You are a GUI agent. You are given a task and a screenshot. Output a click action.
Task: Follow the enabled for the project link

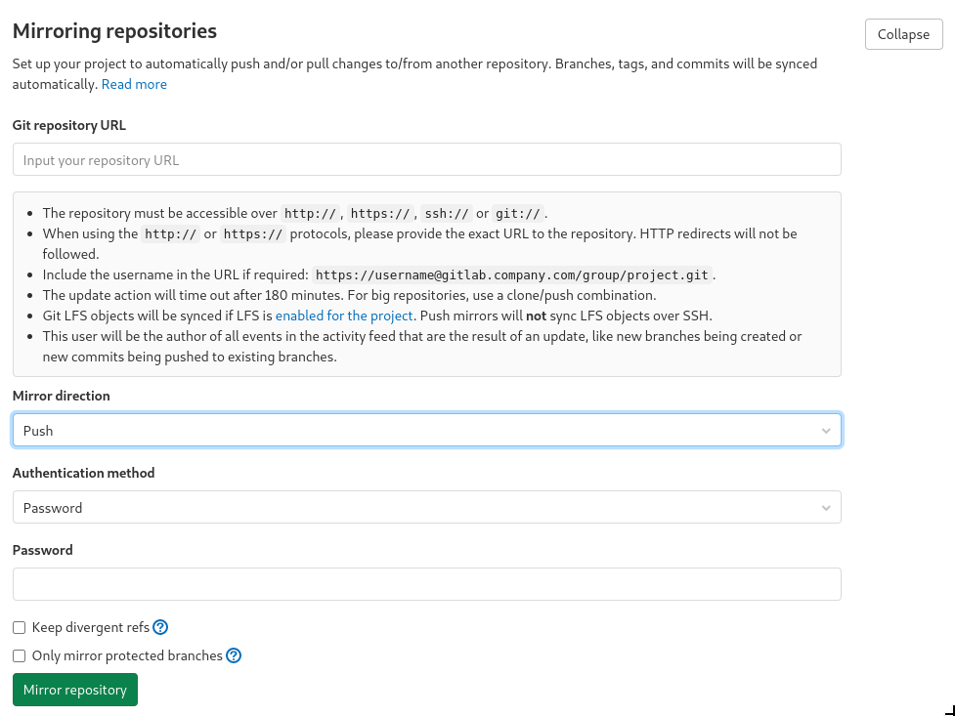(343, 316)
